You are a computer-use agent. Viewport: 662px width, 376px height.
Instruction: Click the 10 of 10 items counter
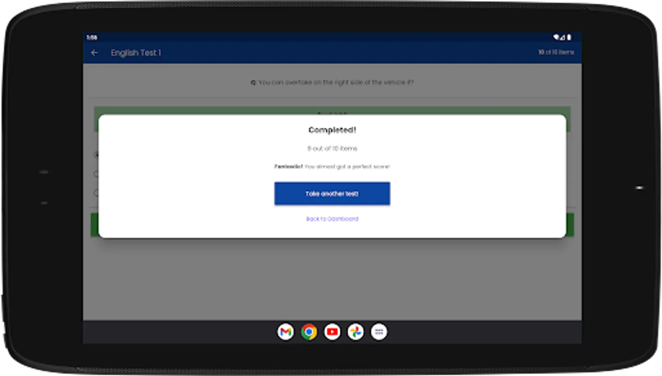556,52
